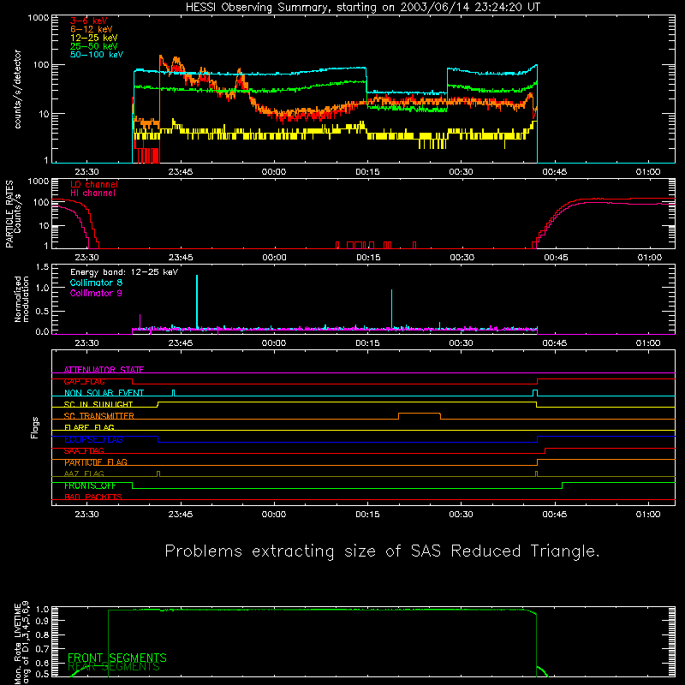Screen dimensions: 685x685
Task: Click the REAR SEGMENTS legend label
Action: click(114, 667)
